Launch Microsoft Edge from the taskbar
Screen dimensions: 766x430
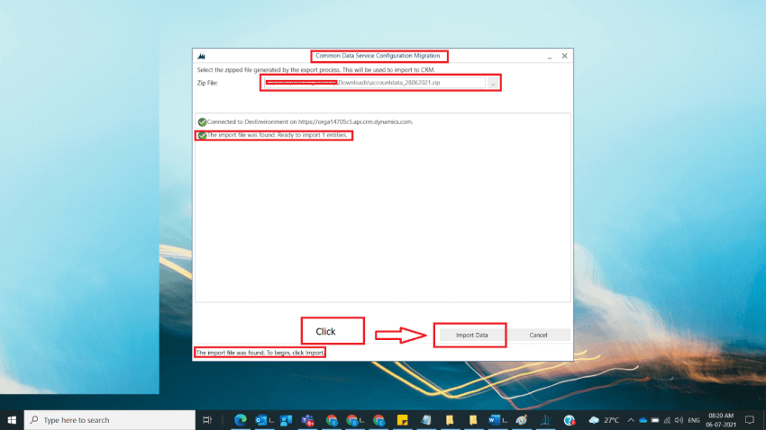tap(241, 420)
